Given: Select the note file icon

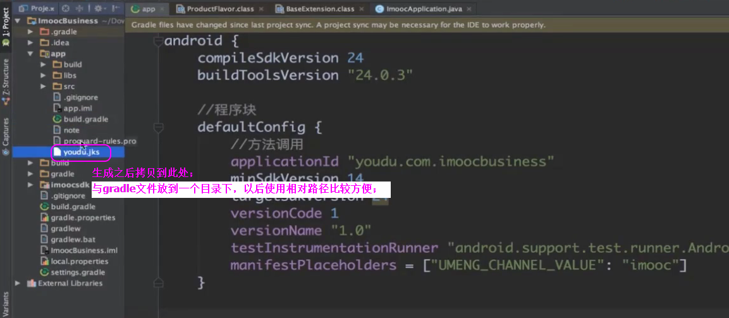Looking at the screenshot, I should click(x=57, y=130).
